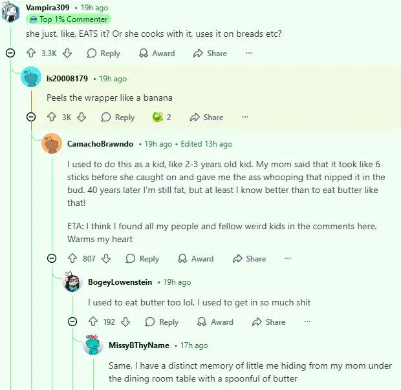Reply to CamachoBrawndo's comment
The width and height of the screenshot is (401, 390).
(x=142, y=258)
